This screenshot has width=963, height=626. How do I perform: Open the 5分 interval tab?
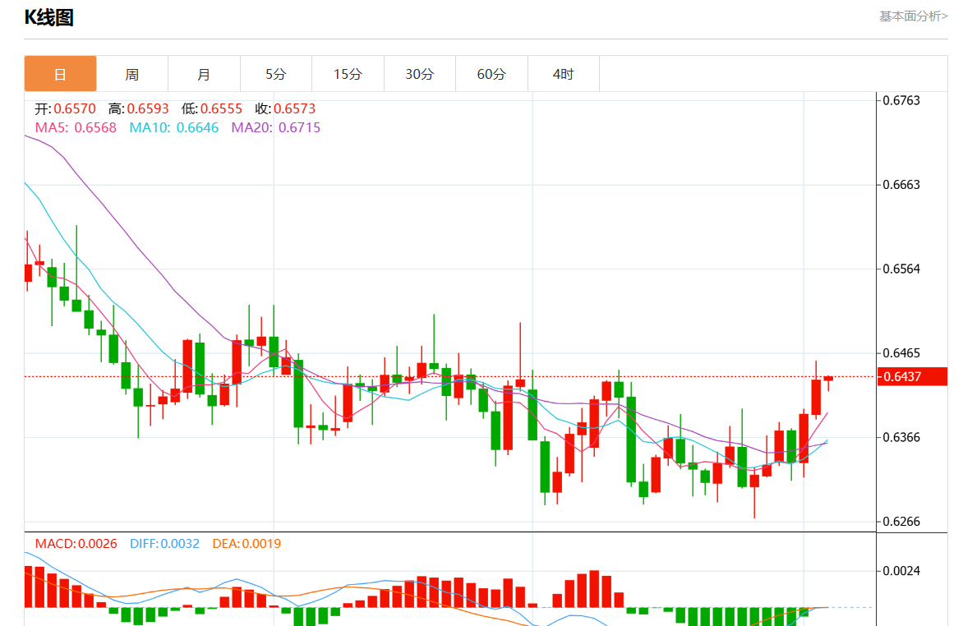pos(276,74)
